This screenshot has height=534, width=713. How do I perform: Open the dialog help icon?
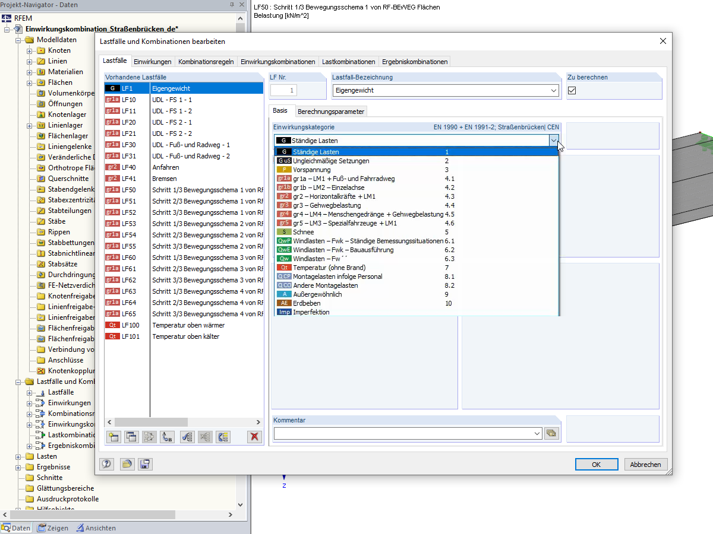coord(107,464)
